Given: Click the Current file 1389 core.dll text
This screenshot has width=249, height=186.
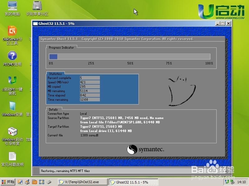Looking at the screenshot, I should (89, 135).
